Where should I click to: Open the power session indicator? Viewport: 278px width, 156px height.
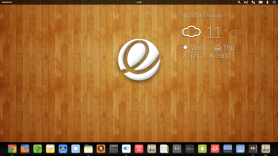click(274, 2)
